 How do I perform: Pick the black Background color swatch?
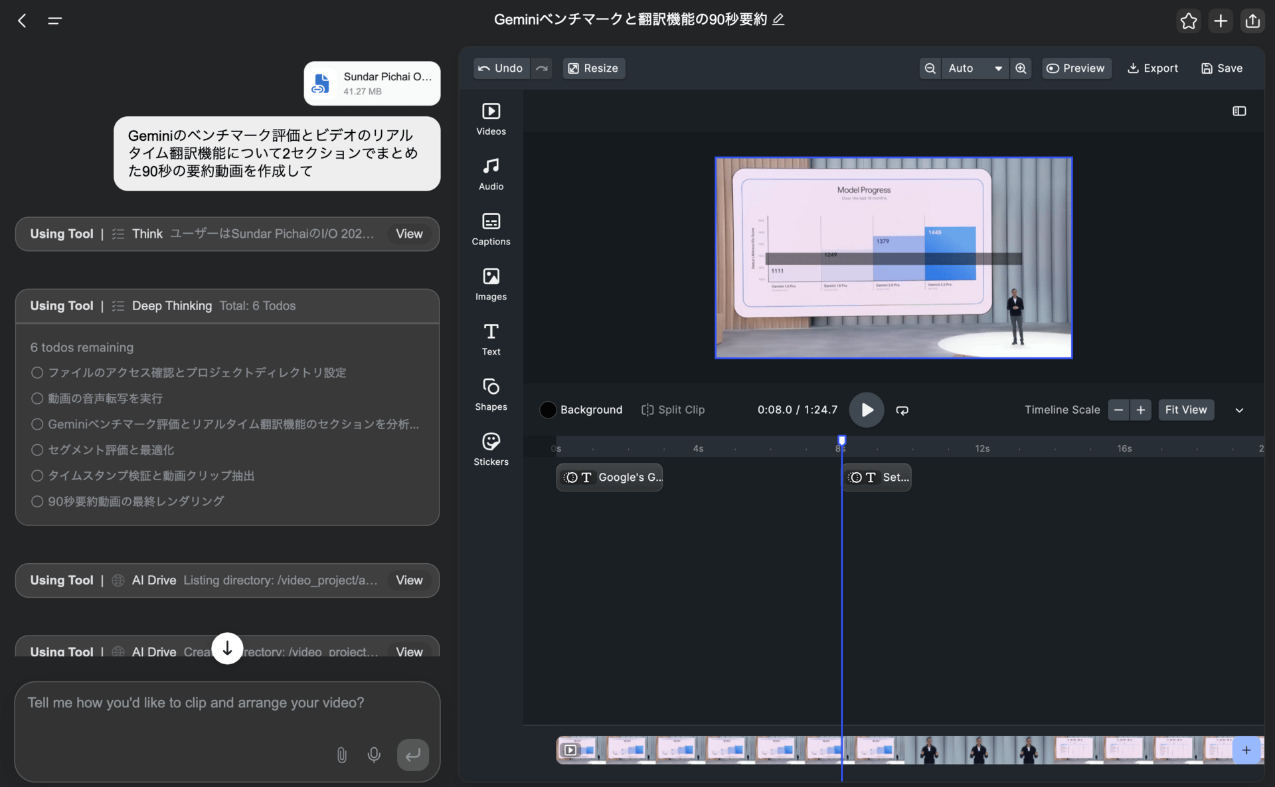[548, 410]
